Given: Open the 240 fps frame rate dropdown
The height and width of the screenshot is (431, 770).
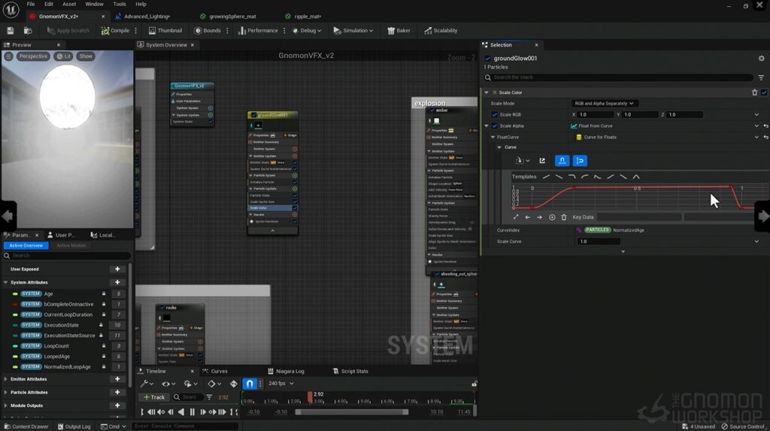Looking at the screenshot, I should 281,384.
